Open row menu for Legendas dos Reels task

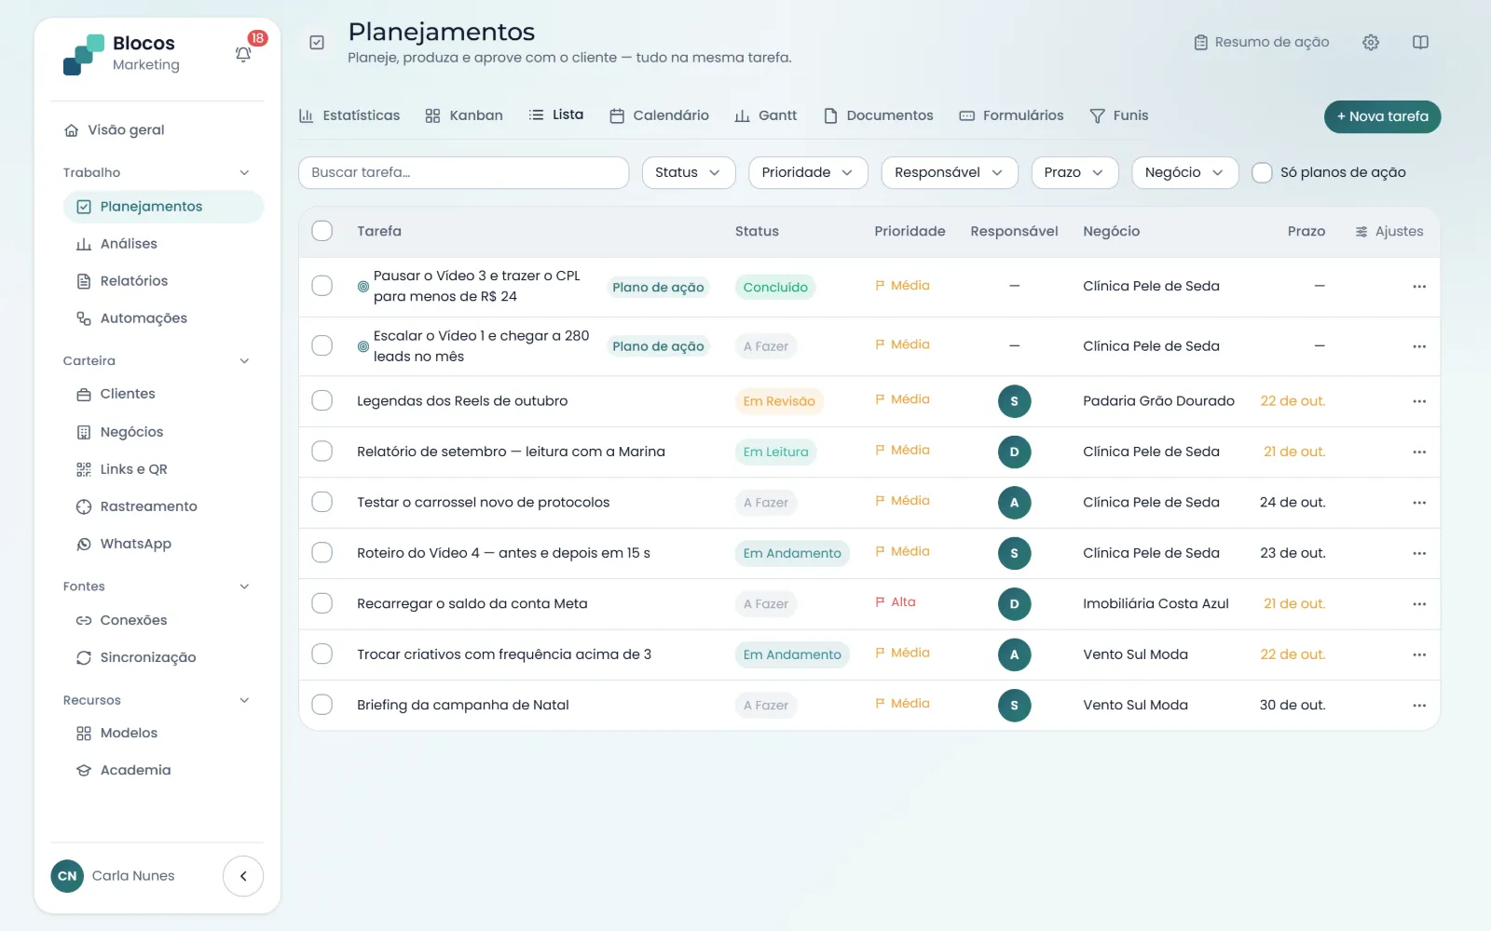click(x=1419, y=401)
